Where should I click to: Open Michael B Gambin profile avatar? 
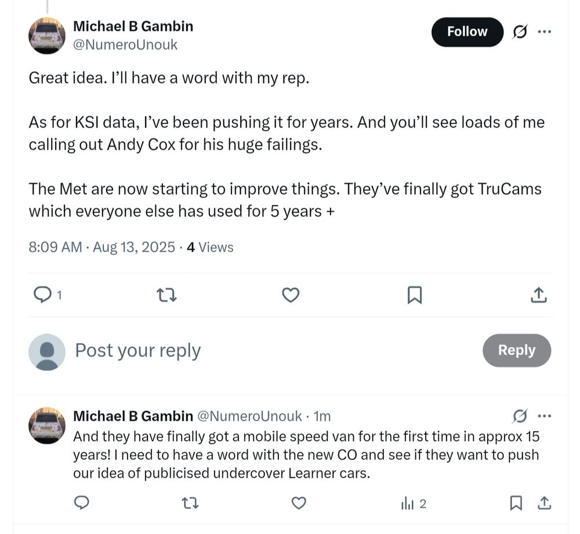point(47,35)
